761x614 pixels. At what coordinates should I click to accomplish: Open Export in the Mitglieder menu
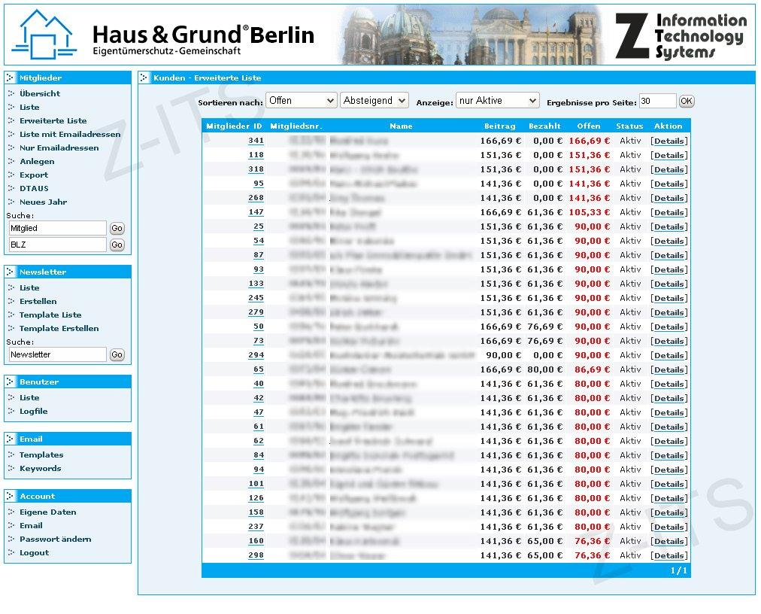tap(34, 175)
